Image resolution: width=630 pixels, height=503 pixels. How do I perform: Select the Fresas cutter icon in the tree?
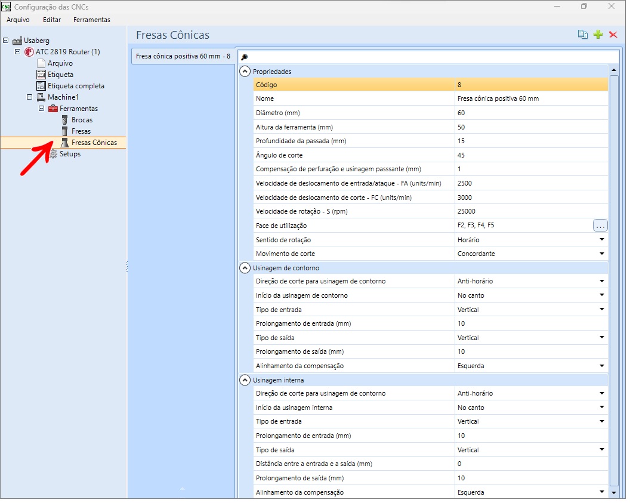click(64, 132)
